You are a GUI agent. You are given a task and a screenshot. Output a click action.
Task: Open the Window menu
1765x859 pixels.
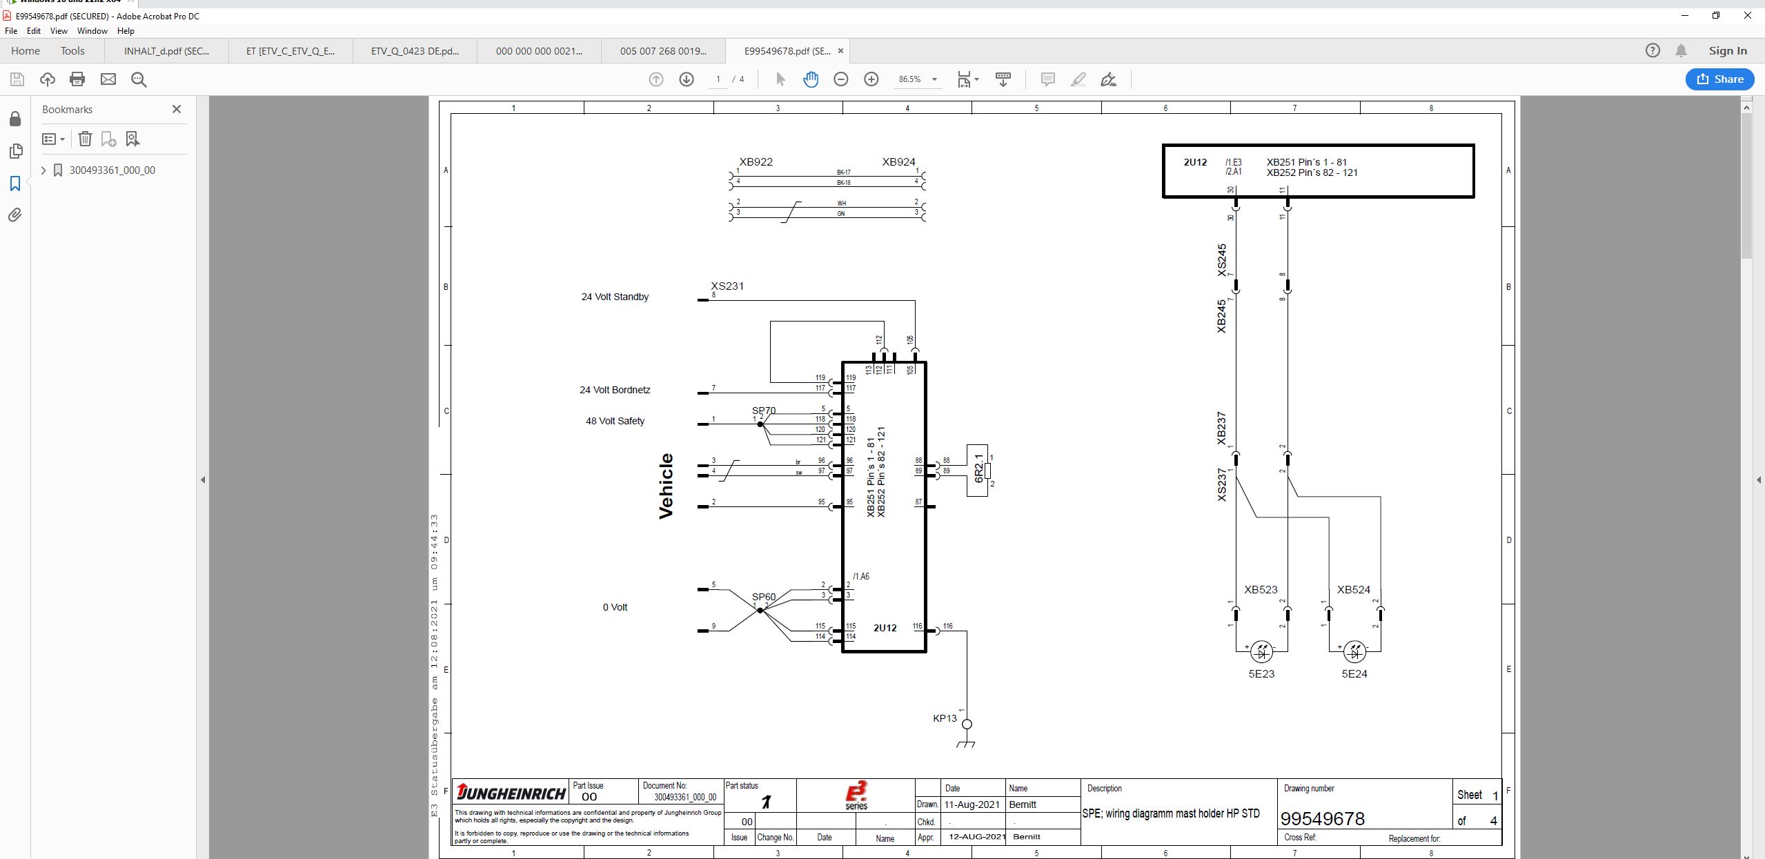pos(92,31)
